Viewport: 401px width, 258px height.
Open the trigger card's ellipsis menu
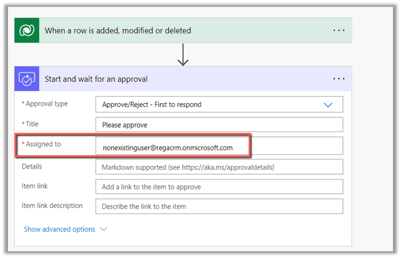339,30
